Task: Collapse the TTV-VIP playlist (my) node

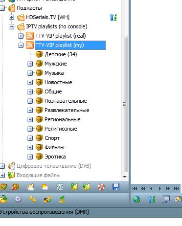Action: click(x=21, y=45)
